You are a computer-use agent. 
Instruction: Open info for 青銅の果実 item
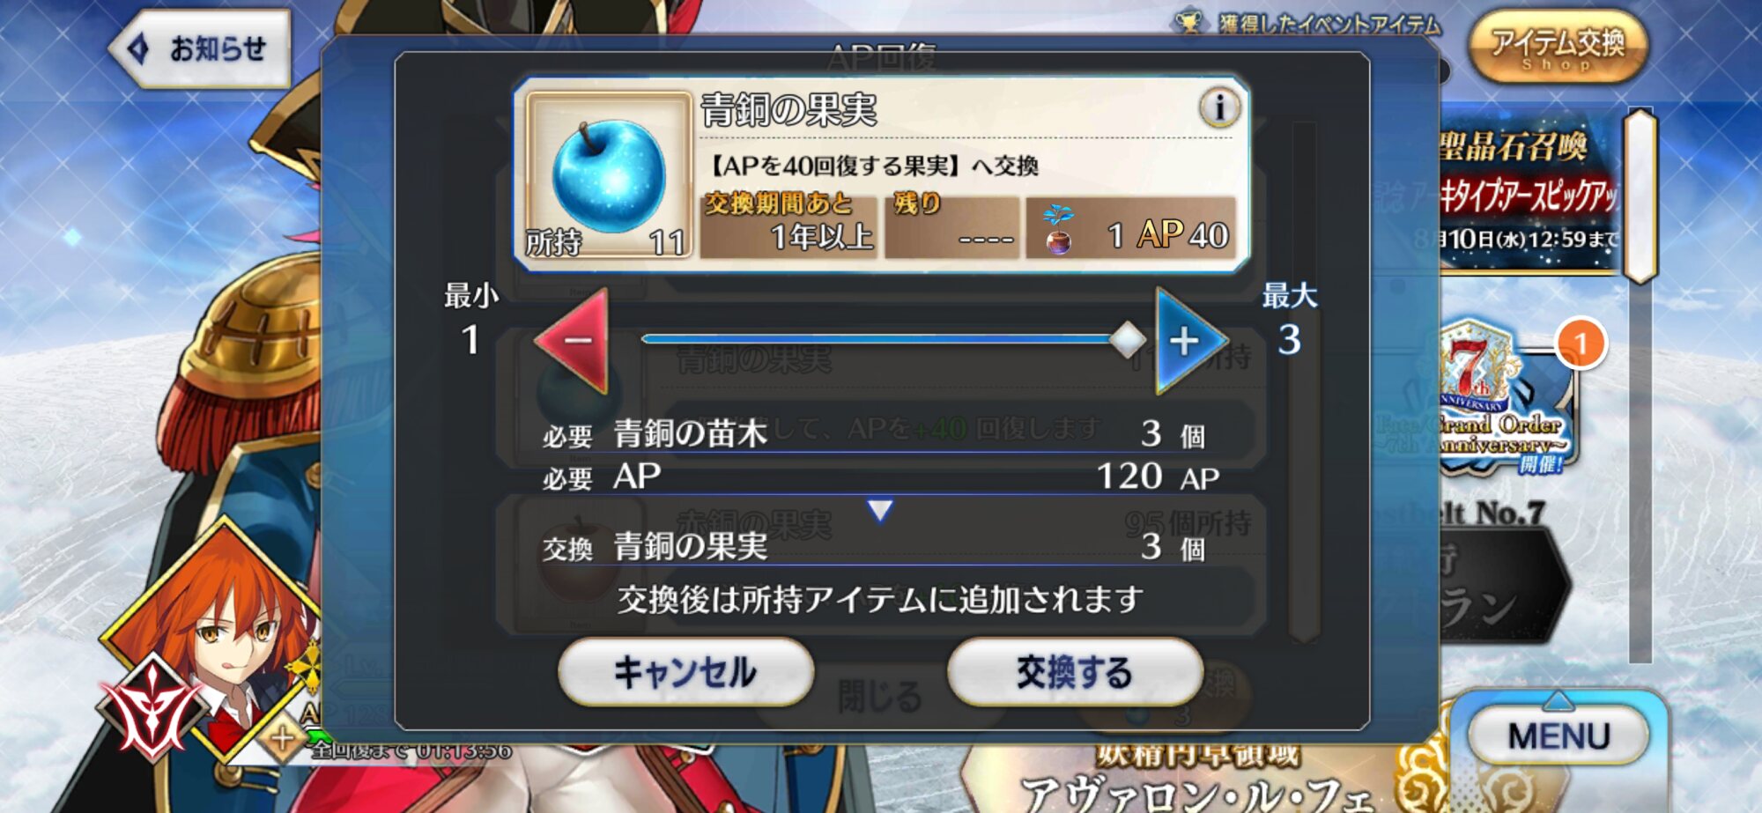(1219, 107)
